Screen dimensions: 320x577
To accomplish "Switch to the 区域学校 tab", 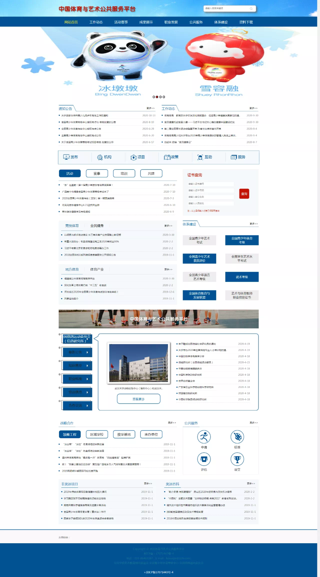I will pos(97,434).
